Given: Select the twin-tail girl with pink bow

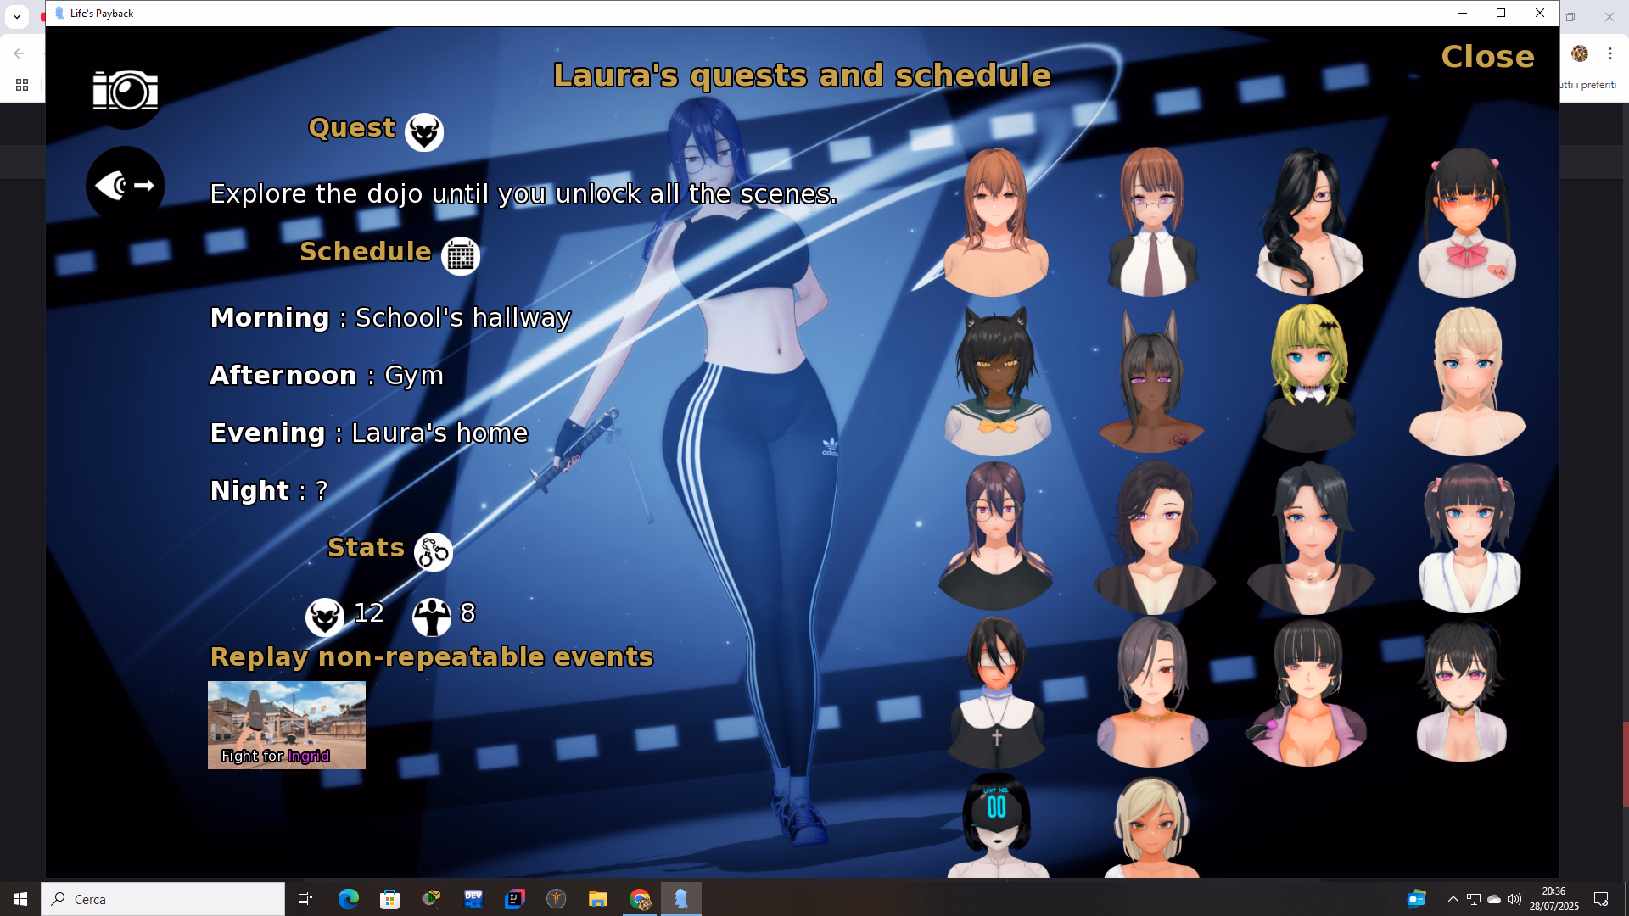Looking at the screenshot, I should tap(1467, 222).
